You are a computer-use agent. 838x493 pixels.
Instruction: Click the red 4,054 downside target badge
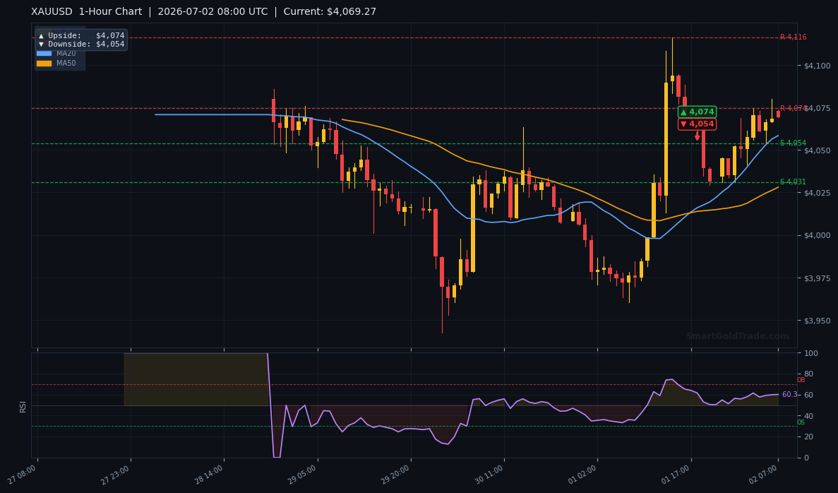pos(697,124)
